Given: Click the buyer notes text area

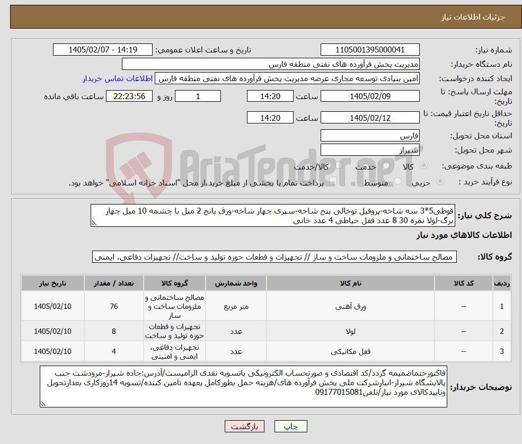Looking at the screenshot, I should click(243, 387).
